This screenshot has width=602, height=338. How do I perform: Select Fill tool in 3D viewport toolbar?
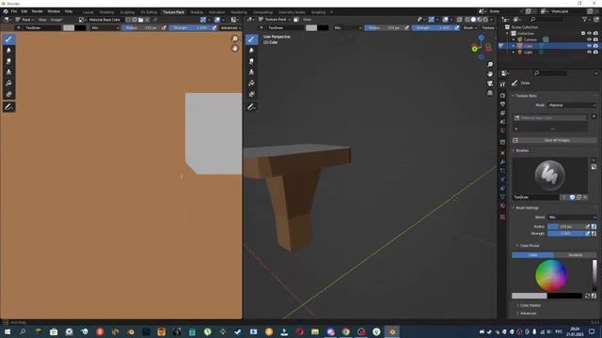(251, 84)
